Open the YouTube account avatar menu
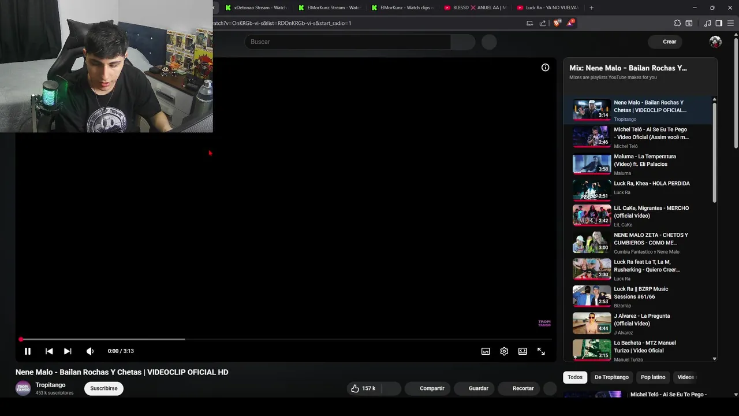The width and height of the screenshot is (739, 416). pyautogui.click(x=715, y=42)
